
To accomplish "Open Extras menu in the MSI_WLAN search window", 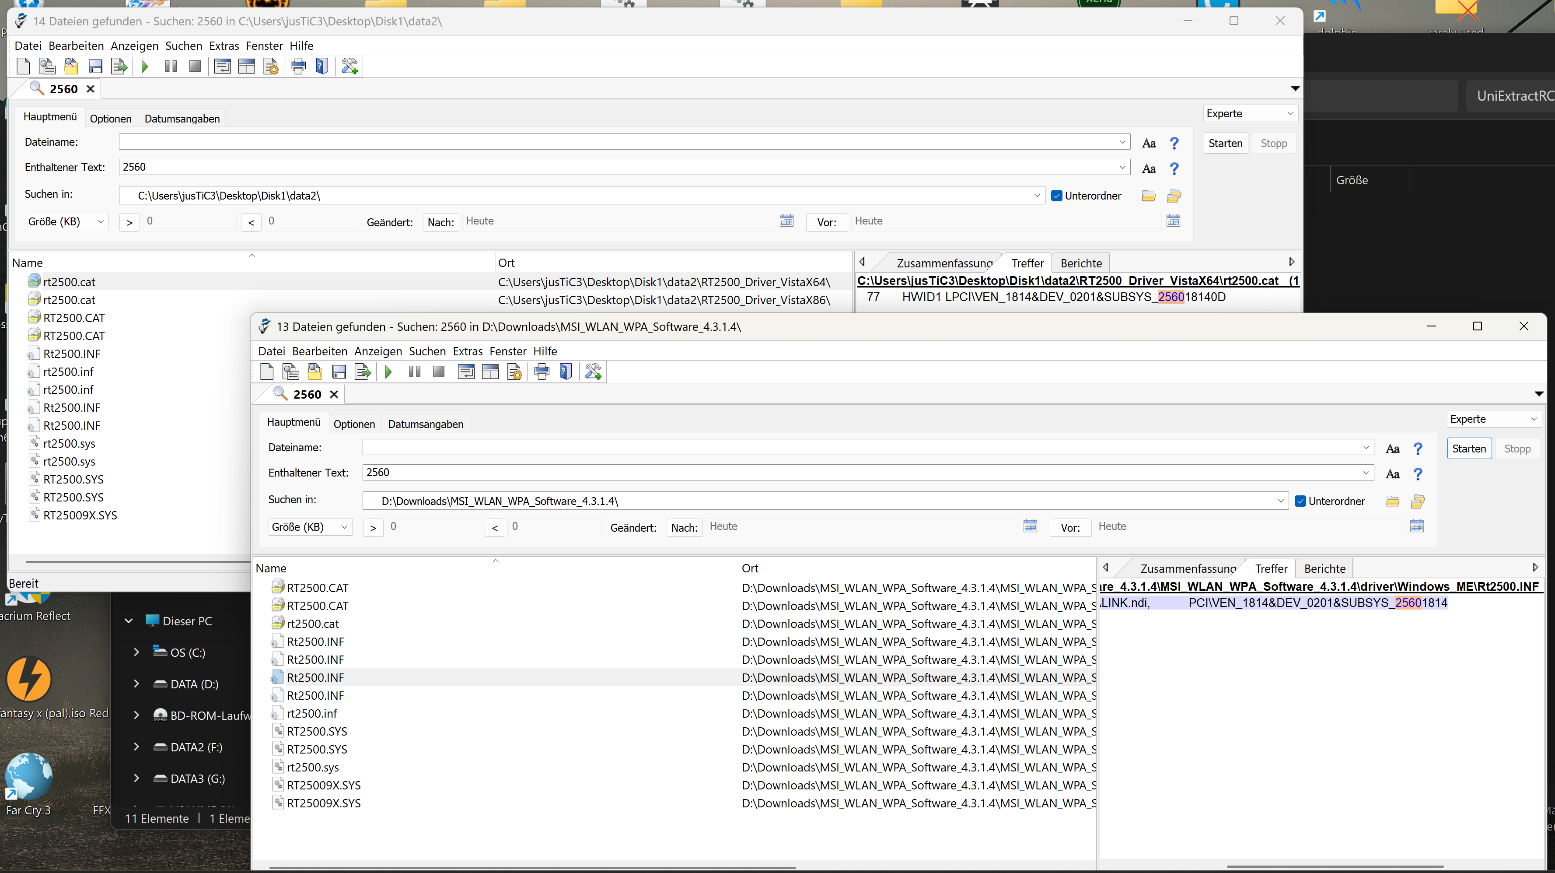I will click(467, 351).
